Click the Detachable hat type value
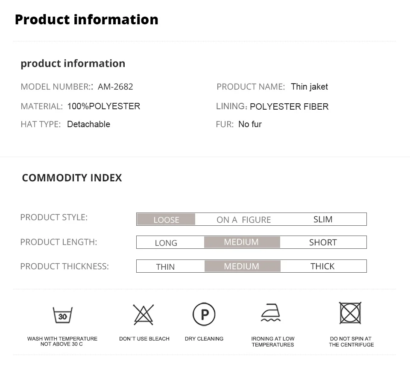Image resolution: width=410 pixels, height=367 pixels. (89, 124)
